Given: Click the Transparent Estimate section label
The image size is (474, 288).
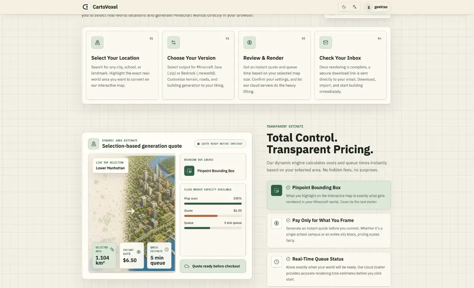Looking at the screenshot, I should coord(285,126).
